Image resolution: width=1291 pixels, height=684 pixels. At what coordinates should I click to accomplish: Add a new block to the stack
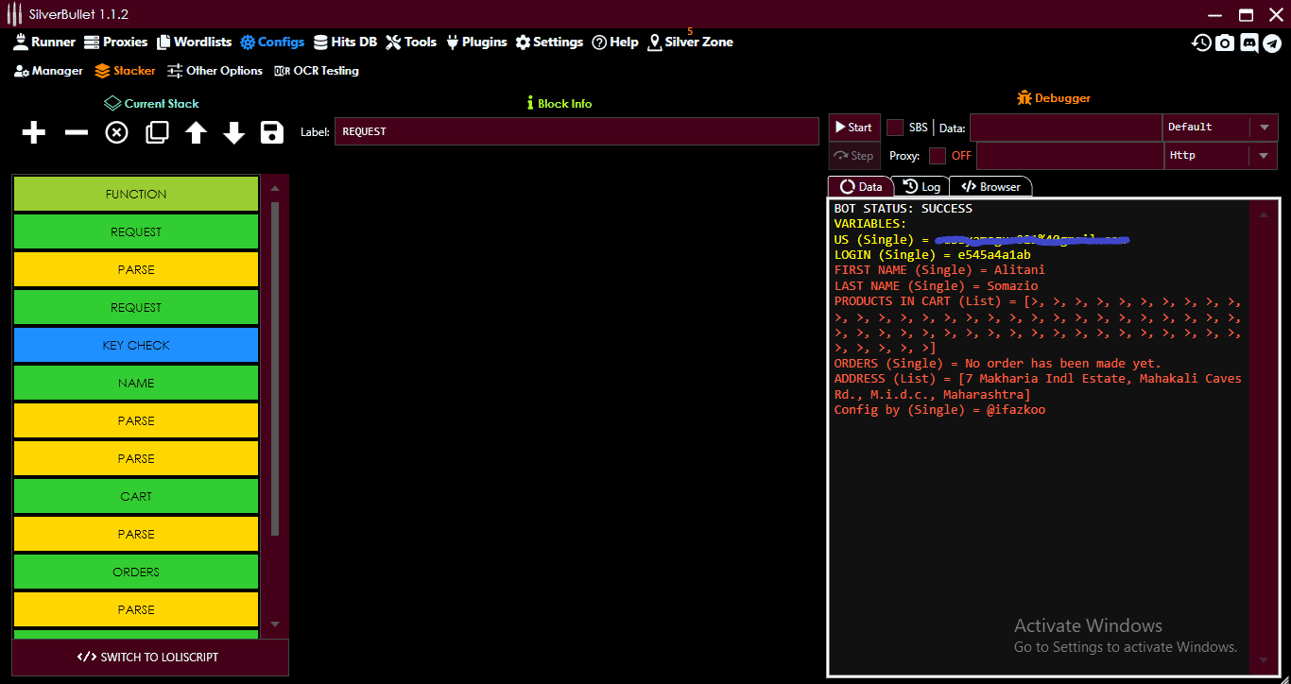[33, 132]
